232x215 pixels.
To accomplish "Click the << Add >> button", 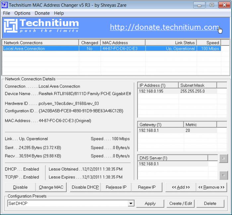I will point(181,187).
